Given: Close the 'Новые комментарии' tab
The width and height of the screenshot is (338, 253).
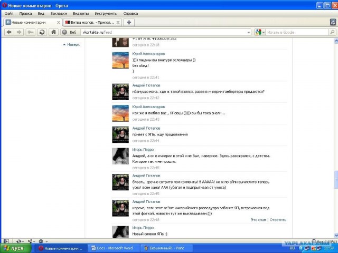Looking at the screenshot, I should (58, 23).
